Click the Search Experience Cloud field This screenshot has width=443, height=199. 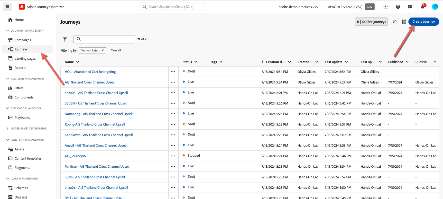172,7
